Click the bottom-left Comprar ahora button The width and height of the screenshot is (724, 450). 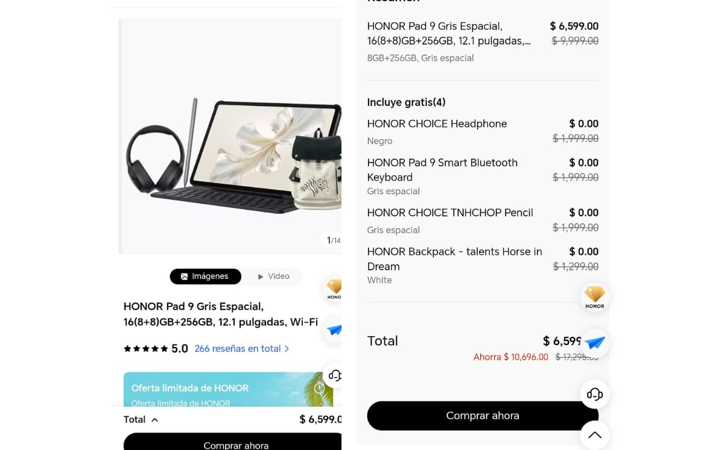[235, 445]
